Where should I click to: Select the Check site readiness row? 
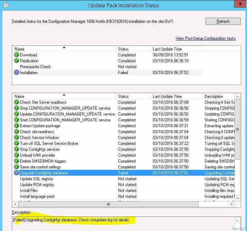[x=124, y=131]
